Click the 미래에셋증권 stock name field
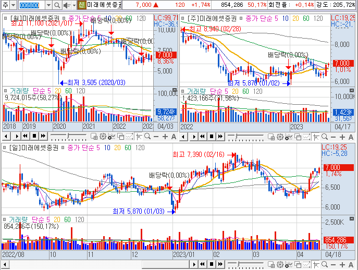This screenshot has height=270, width=358. pyautogui.click(x=104, y=5)
